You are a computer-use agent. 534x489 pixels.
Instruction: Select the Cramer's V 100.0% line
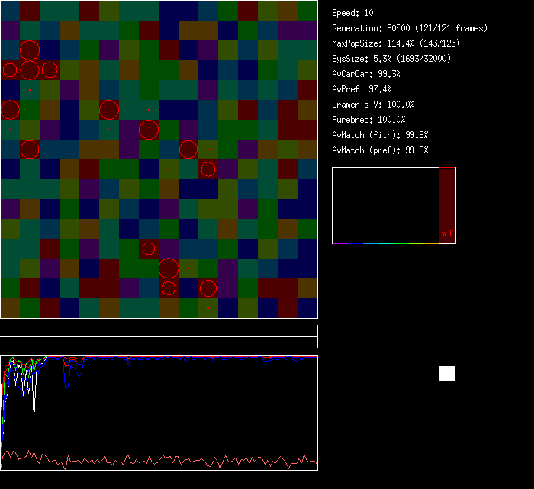(373, 105)
